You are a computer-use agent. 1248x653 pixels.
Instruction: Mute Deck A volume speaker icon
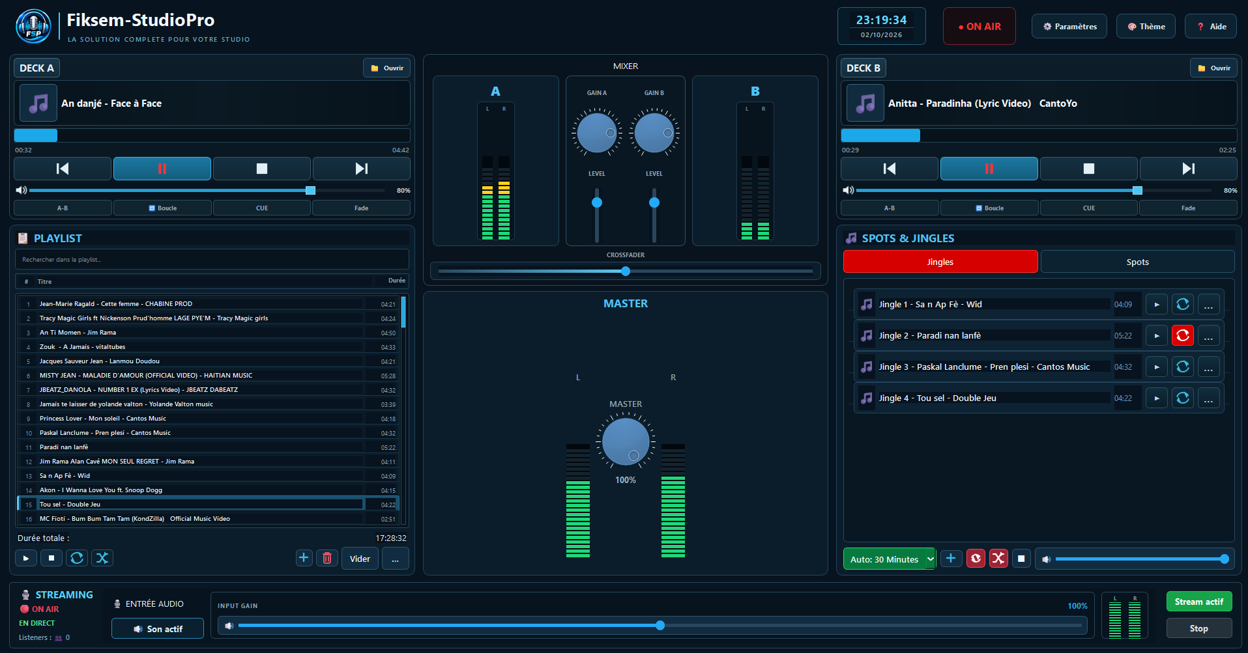tap(22, 190)
